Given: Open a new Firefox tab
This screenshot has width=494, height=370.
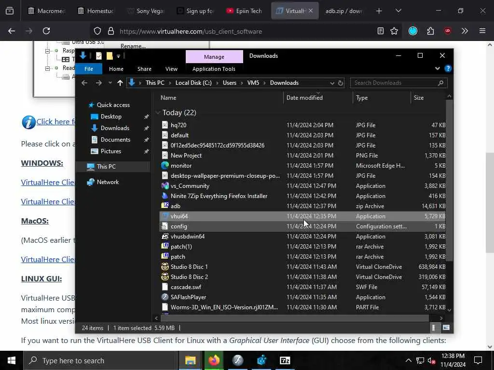Looking at the screenshot, I should (379, 11).
